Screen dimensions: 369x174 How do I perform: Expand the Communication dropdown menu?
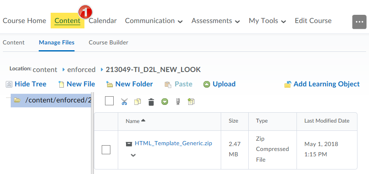154,21
